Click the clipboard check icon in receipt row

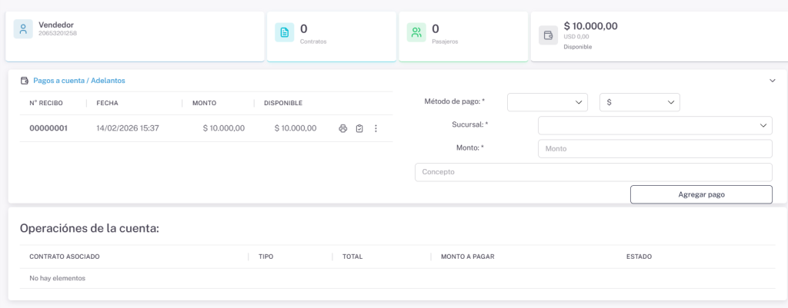359,128
